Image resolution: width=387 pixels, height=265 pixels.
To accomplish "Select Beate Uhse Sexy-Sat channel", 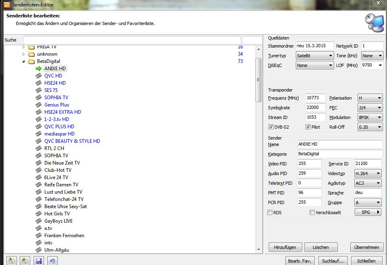I will tap(65, 207).
